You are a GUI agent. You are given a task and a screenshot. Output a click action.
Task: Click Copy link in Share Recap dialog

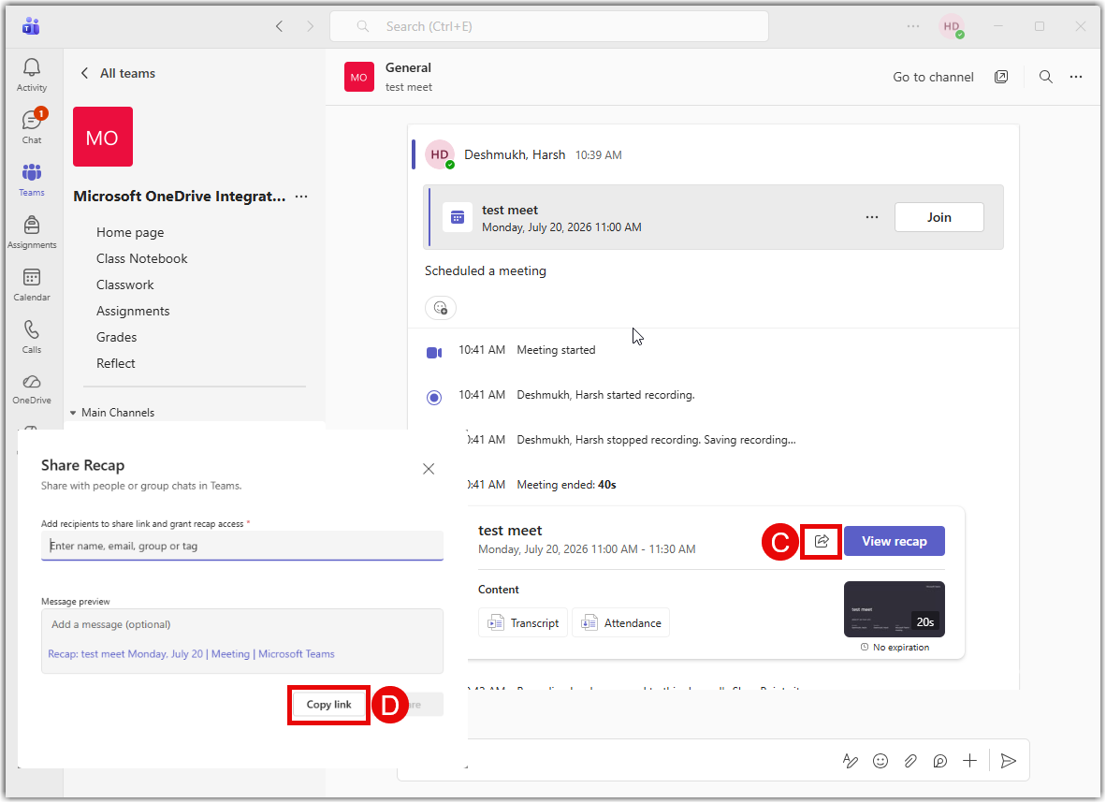[x=328, y=704]
